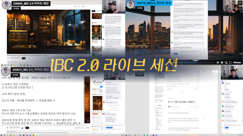Click the heart like icon on Vimeo player

[240, 3]
